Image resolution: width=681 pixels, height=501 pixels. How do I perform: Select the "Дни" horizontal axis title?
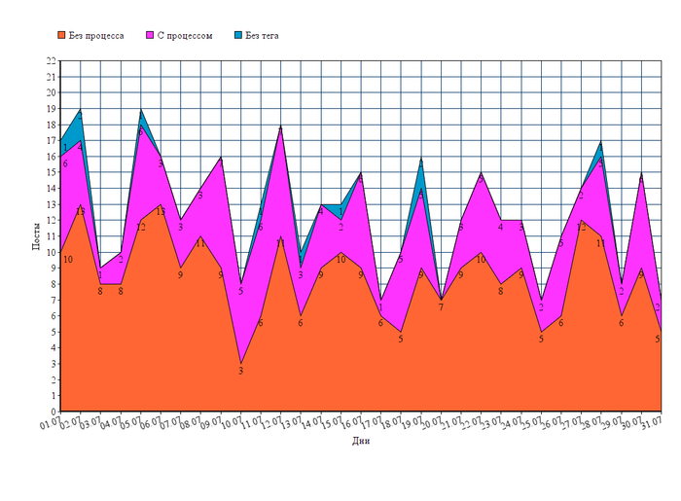pos(361,441)
